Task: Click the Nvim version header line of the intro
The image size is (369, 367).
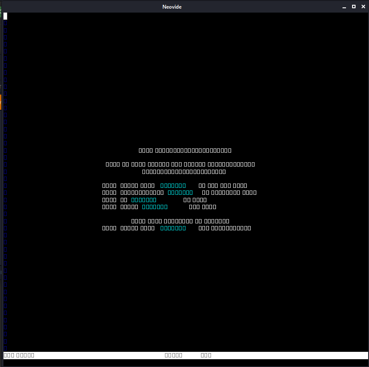Action: 185,150
